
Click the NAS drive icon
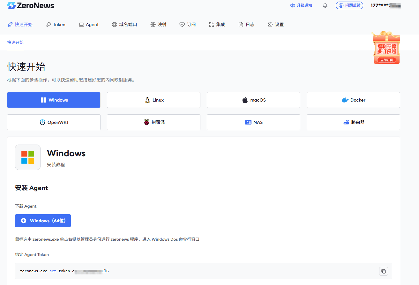248,122
